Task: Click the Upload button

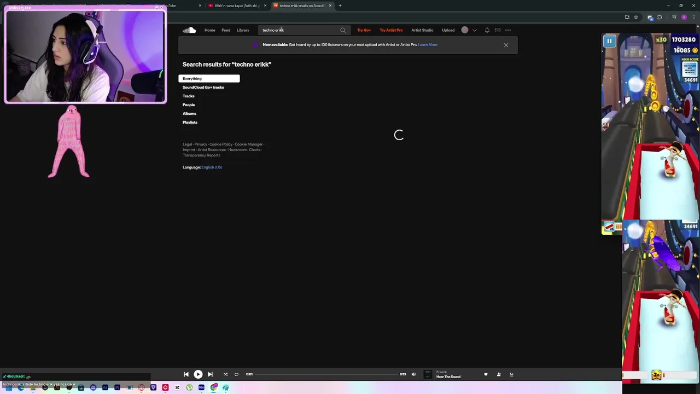Action: point(448,30)
